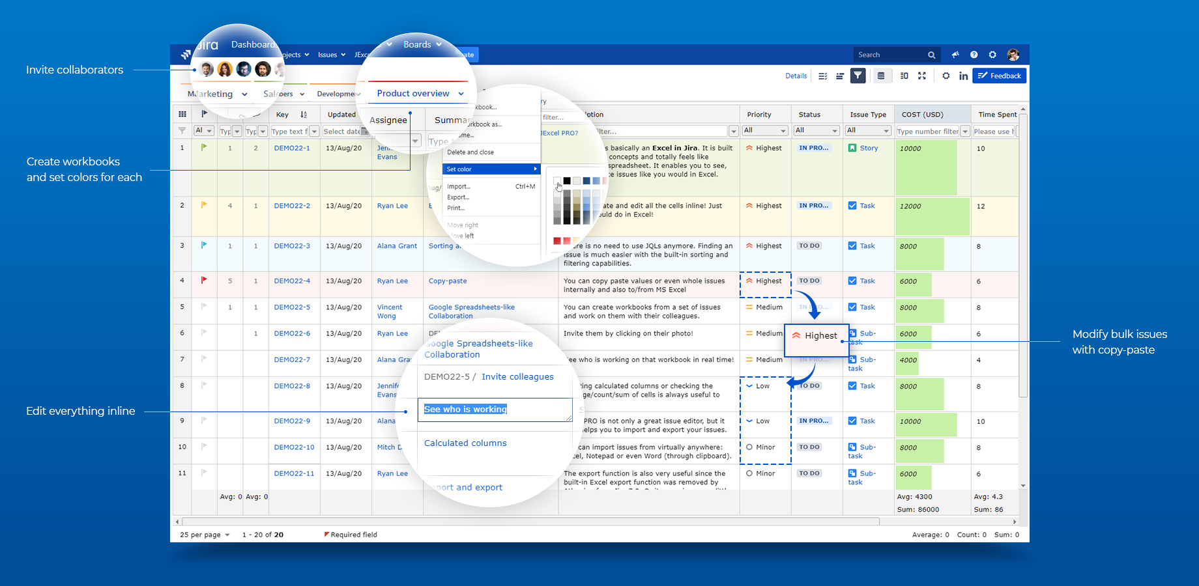The height and width of the screenshot is (586, 1199).
Task: Open the Details link
Action: click(x=796, y=76)
